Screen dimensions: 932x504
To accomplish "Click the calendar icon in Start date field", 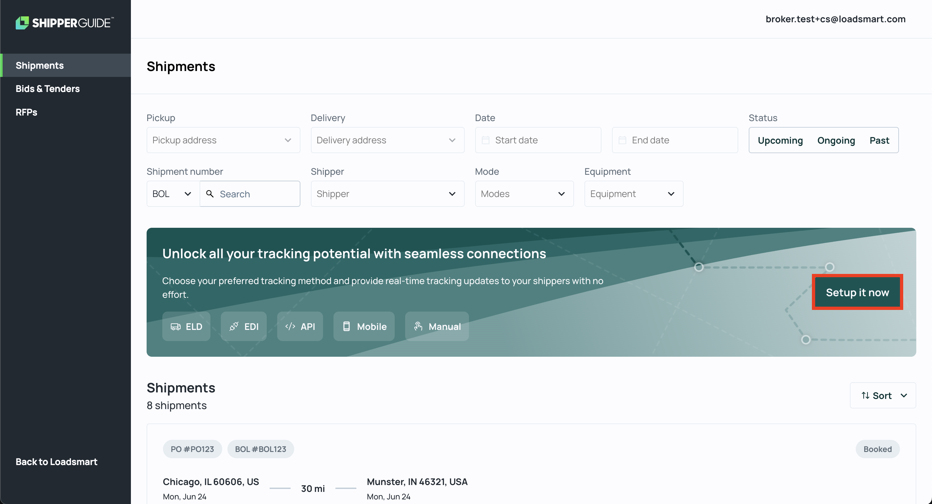I will (x=486, y=140).
